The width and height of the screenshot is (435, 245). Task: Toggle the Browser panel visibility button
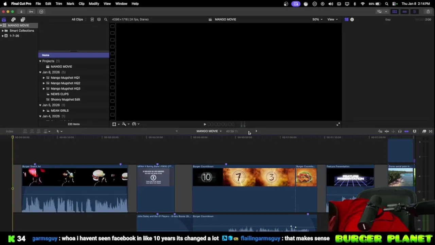click(x=395, y=12)
